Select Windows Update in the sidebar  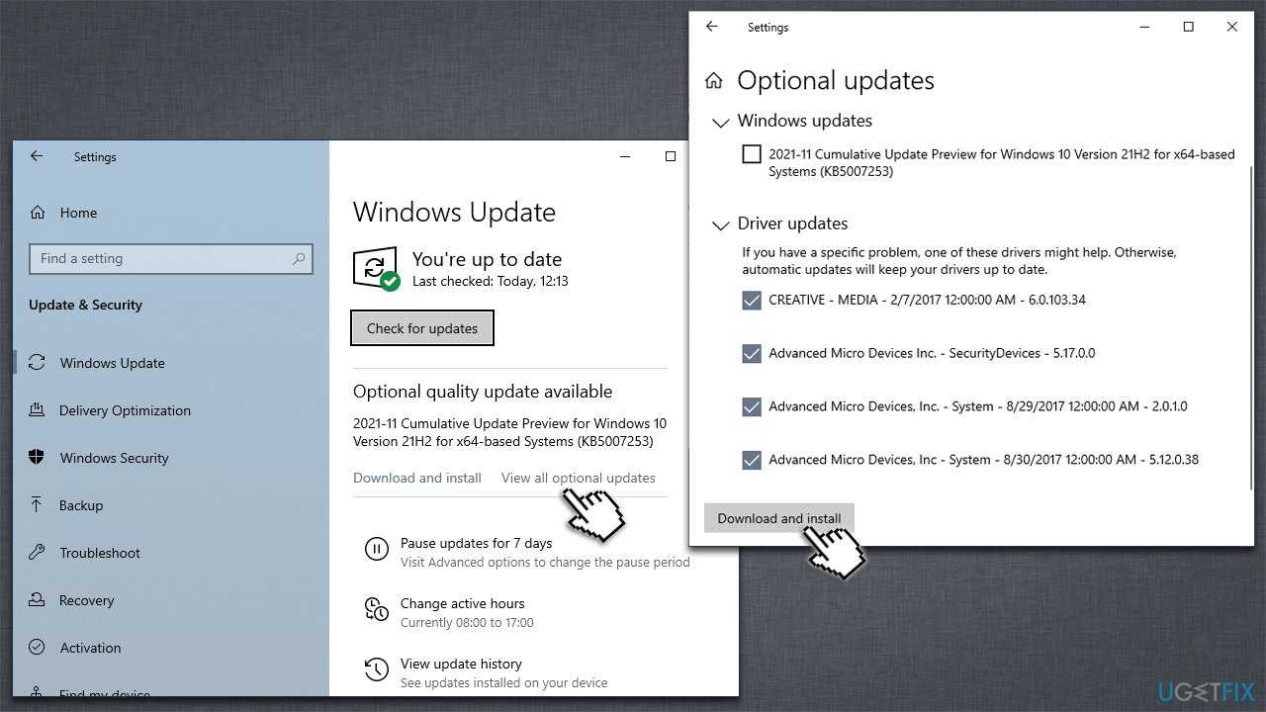coord(113,363)
